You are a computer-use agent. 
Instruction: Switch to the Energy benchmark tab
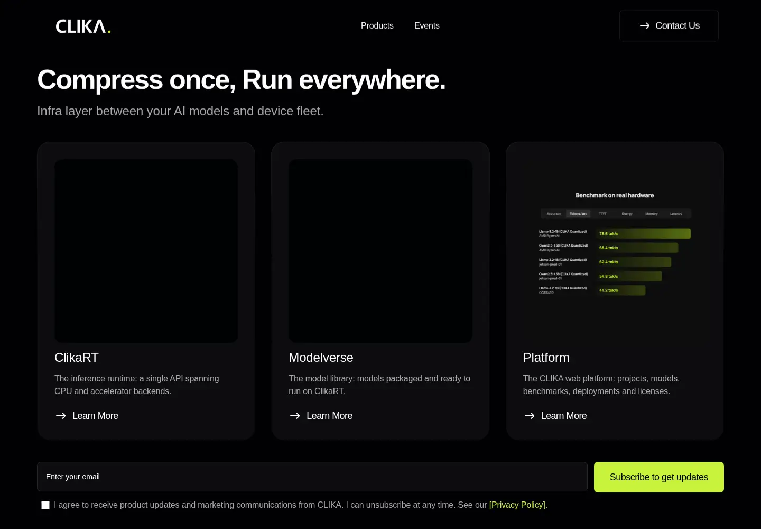coord(627,214)
